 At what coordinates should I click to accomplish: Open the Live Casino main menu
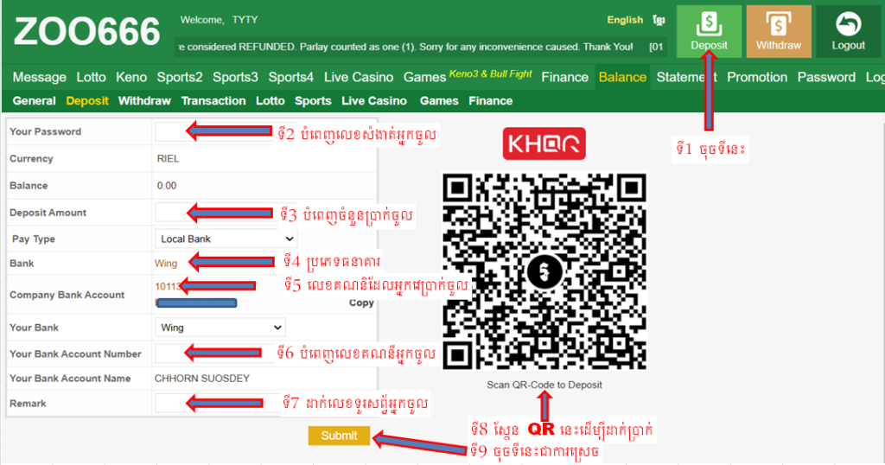[359, 77]
